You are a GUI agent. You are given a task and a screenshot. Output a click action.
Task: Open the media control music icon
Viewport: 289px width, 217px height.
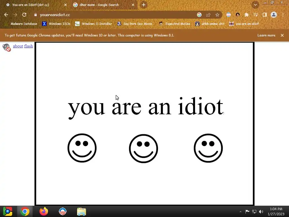(256, 15)
